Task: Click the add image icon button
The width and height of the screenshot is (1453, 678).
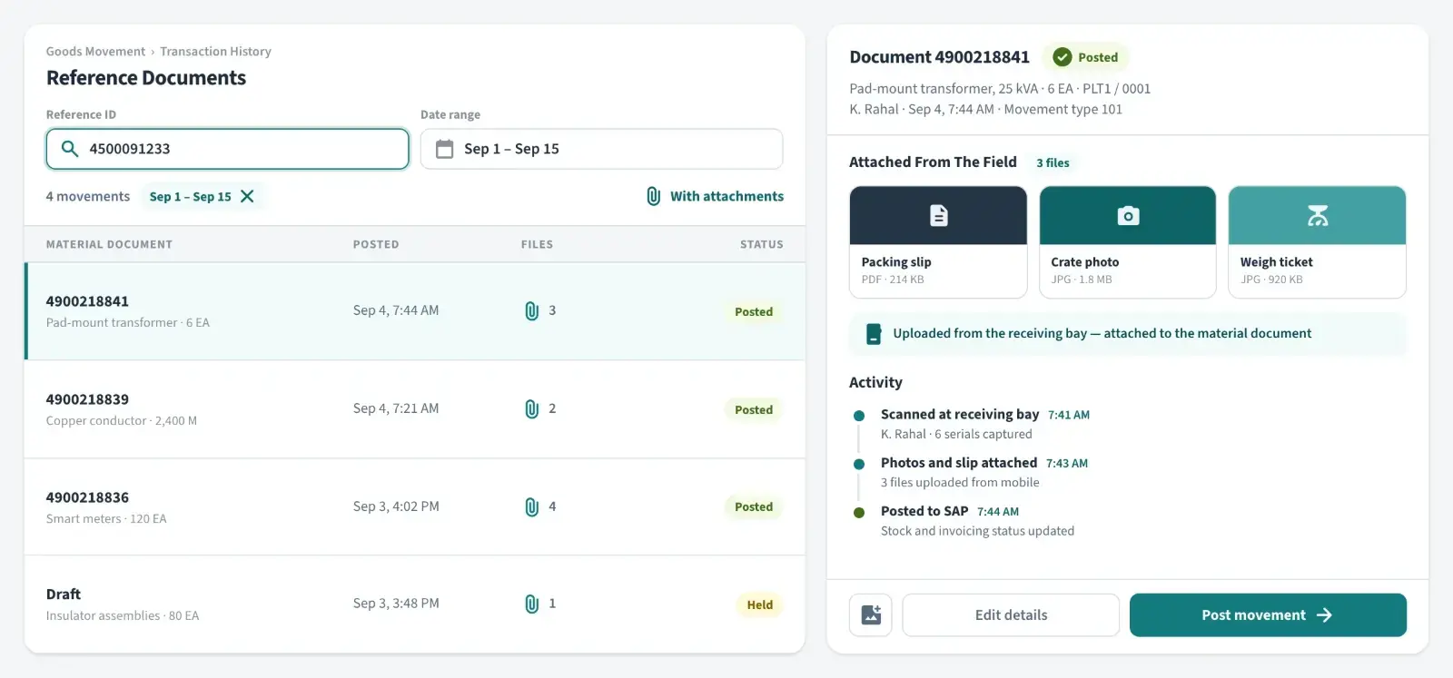Action: (871, 615)
